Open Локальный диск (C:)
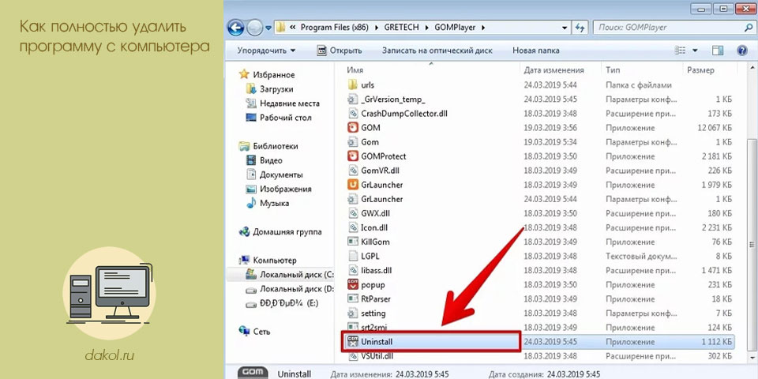This screenshot has height=379, width=758. [x=290, y=275]
